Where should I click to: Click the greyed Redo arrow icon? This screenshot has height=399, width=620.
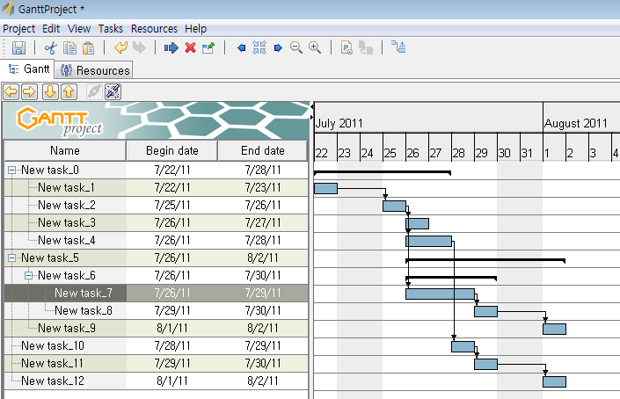(139, 47)
